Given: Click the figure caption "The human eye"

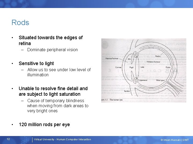Looking at the screenshot, I should coord(116,100).
